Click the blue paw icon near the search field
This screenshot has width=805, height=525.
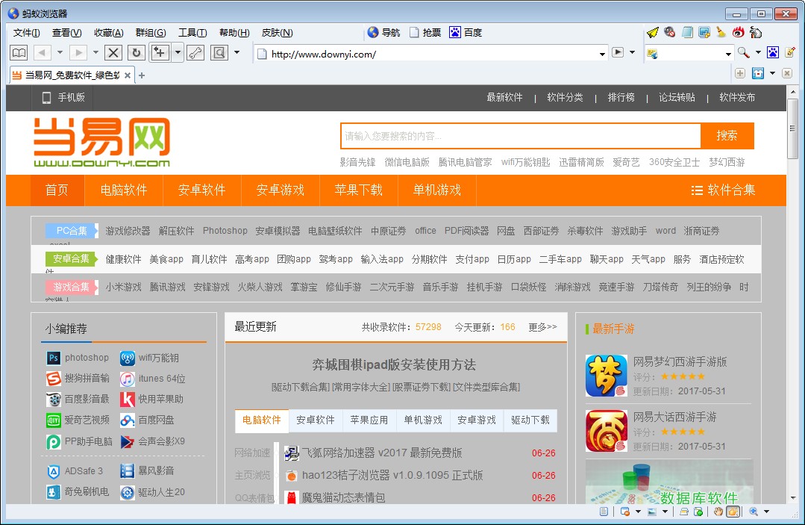773,52
